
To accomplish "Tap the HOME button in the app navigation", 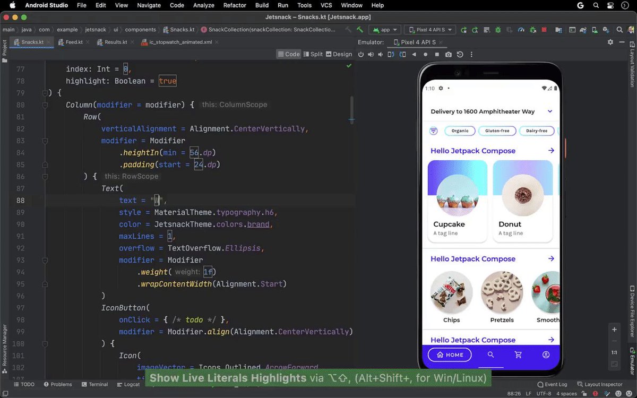I will pyautogui.click(x=450, y=354).
